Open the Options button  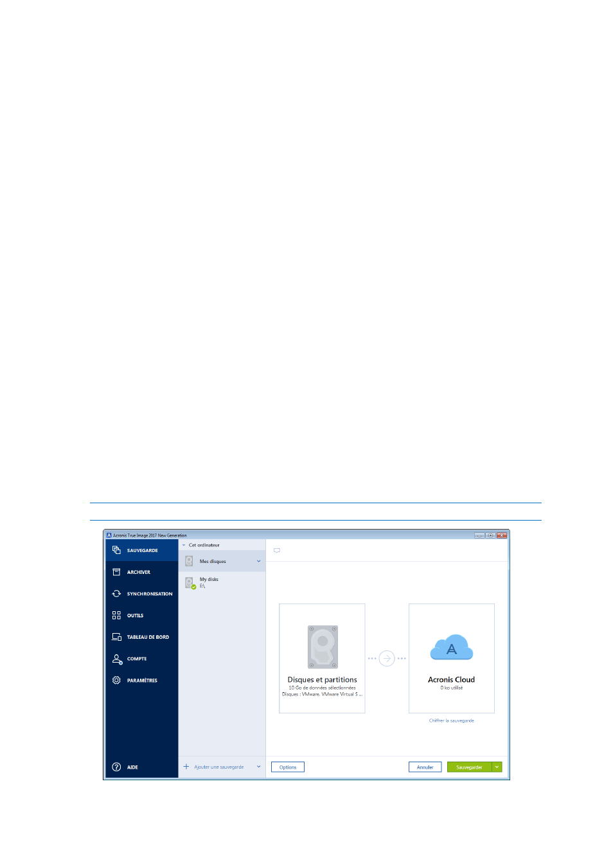pos(288,767)
